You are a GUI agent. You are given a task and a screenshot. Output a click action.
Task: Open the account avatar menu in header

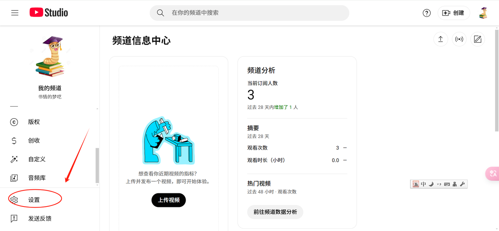click(483, 13)
